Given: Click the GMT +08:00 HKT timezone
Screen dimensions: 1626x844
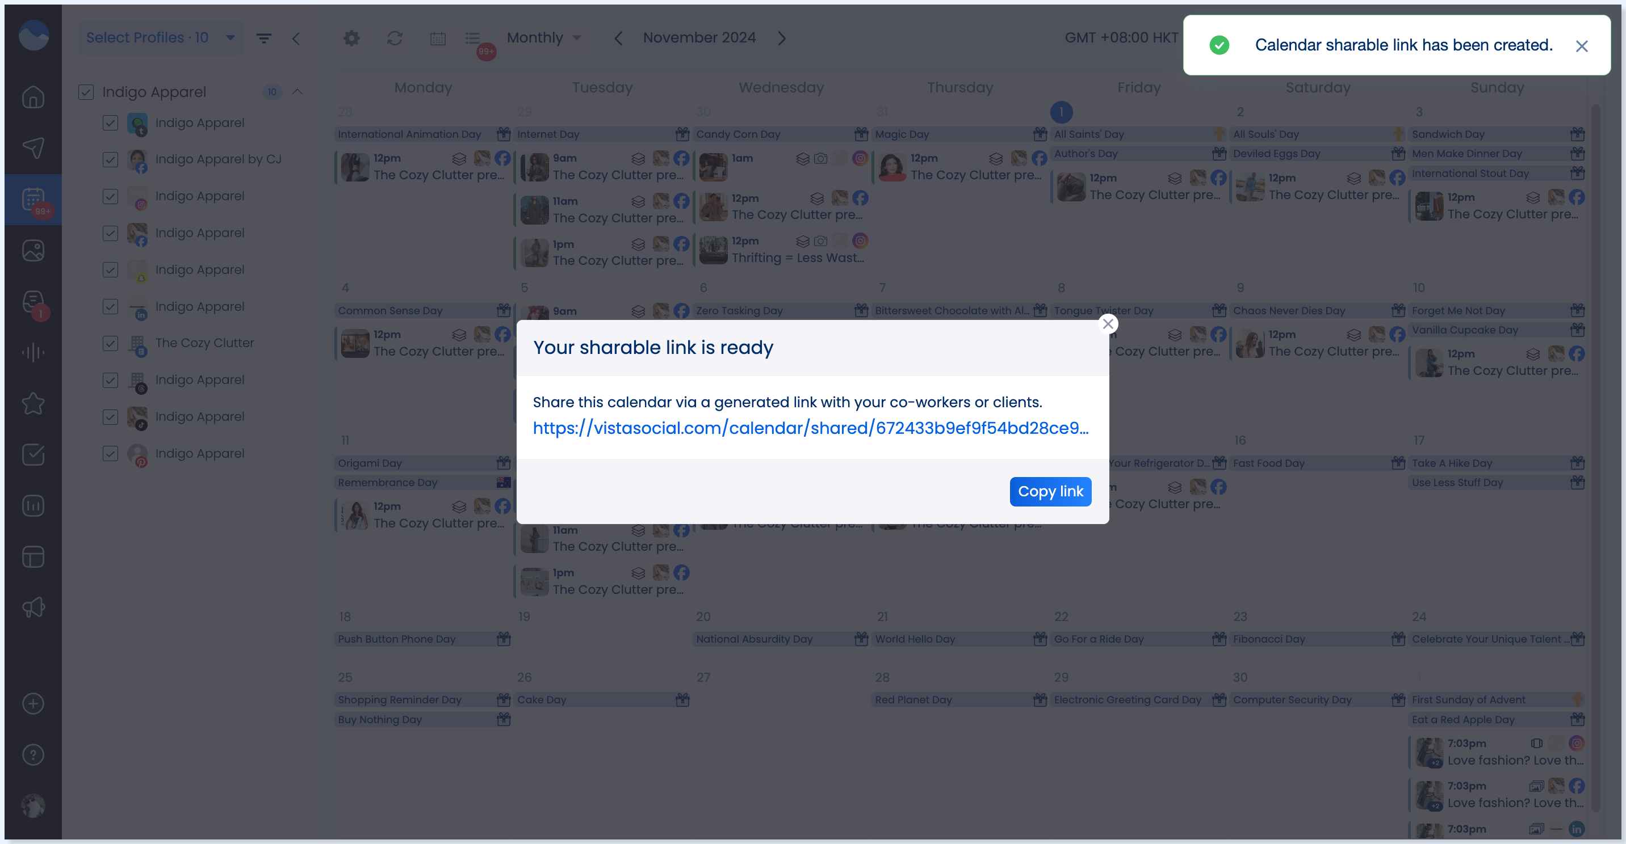Looking at the screenshot, I should pos(1121,38).
